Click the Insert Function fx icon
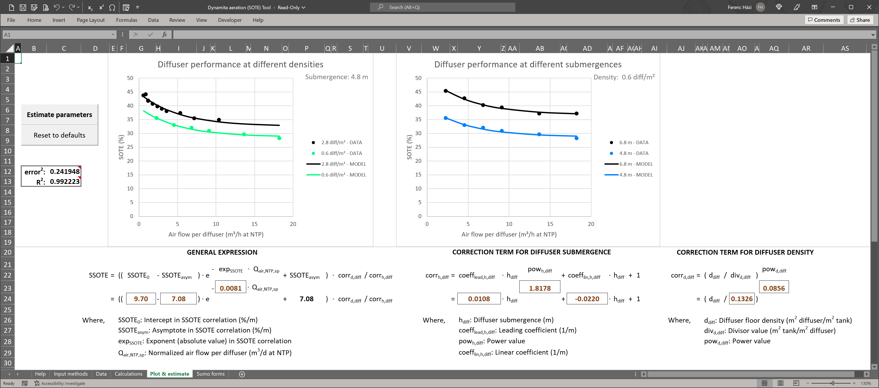The width and height of the screenshot is (879, 388). click(165, 34)
